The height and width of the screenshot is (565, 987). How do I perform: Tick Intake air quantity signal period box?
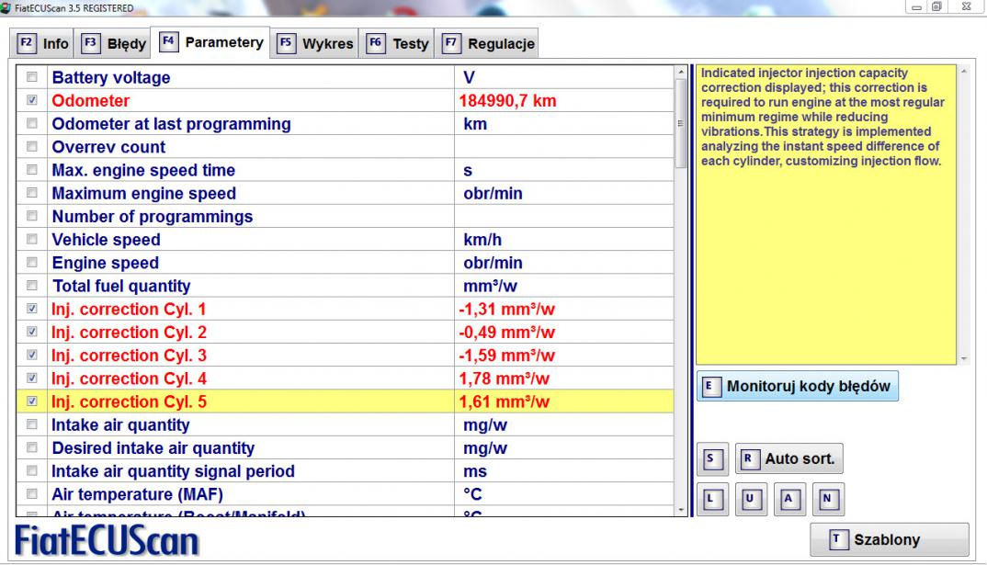(x=31, y=470)
